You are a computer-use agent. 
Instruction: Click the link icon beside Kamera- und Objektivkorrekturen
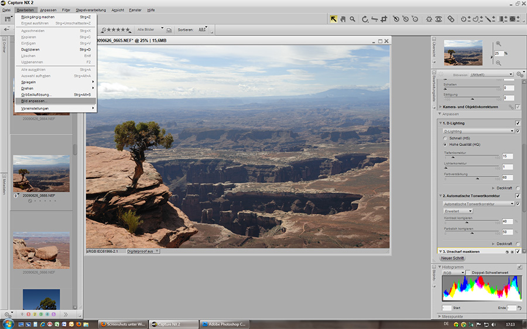(x=511, y=107)
